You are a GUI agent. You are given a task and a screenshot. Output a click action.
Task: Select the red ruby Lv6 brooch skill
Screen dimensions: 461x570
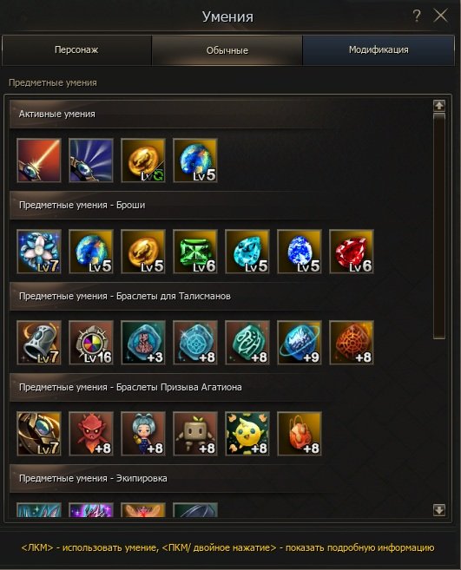click(352, 252)
